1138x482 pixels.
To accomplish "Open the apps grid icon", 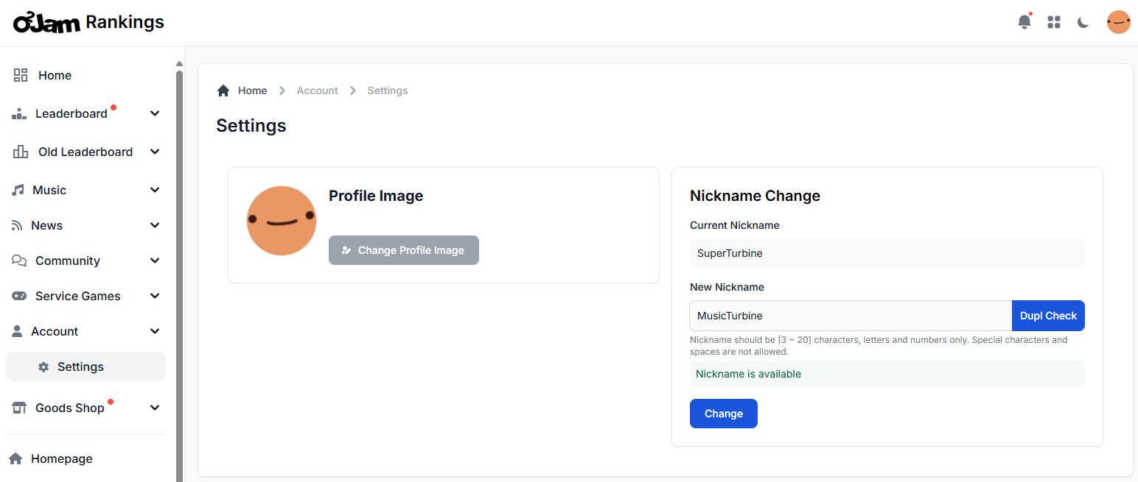I will pyautogui.click(x=1054, y=22).
